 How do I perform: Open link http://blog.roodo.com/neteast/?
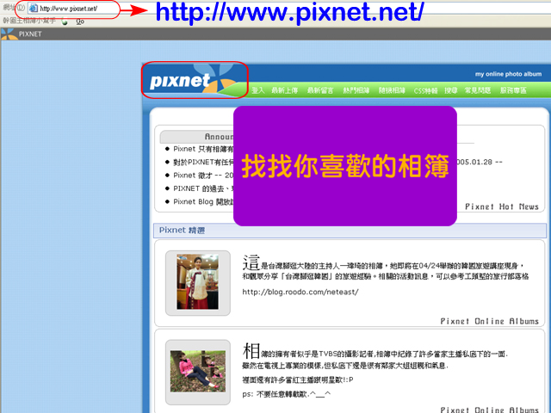300,292
